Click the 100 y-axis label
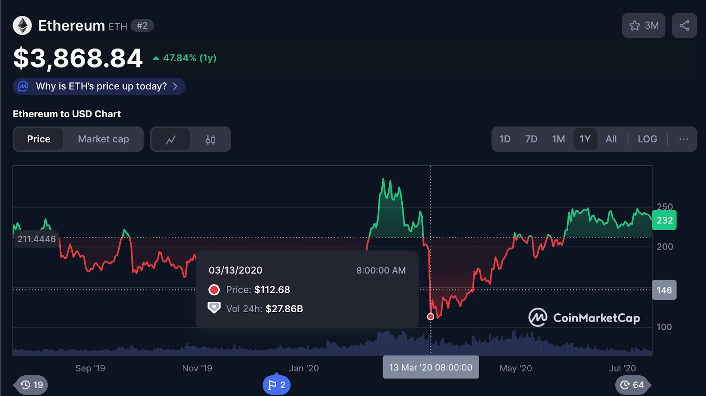 (664, 327)
